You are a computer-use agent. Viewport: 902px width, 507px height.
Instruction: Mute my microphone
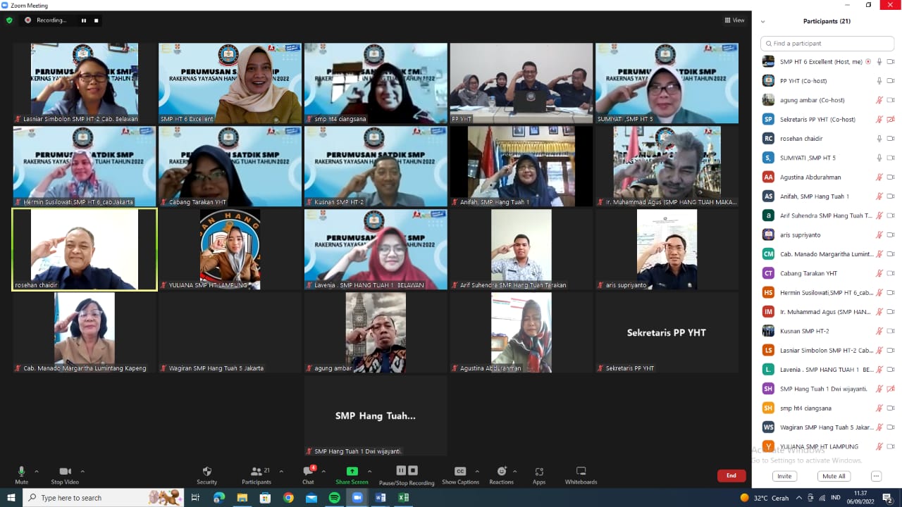click(x=21, y=475)
